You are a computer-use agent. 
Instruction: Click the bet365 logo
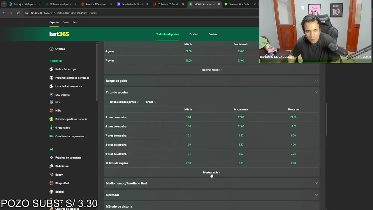tap(59, 34)
